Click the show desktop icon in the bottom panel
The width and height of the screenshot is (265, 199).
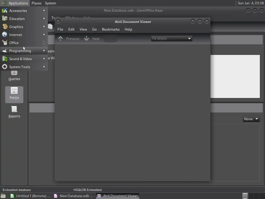coord(3,196)
